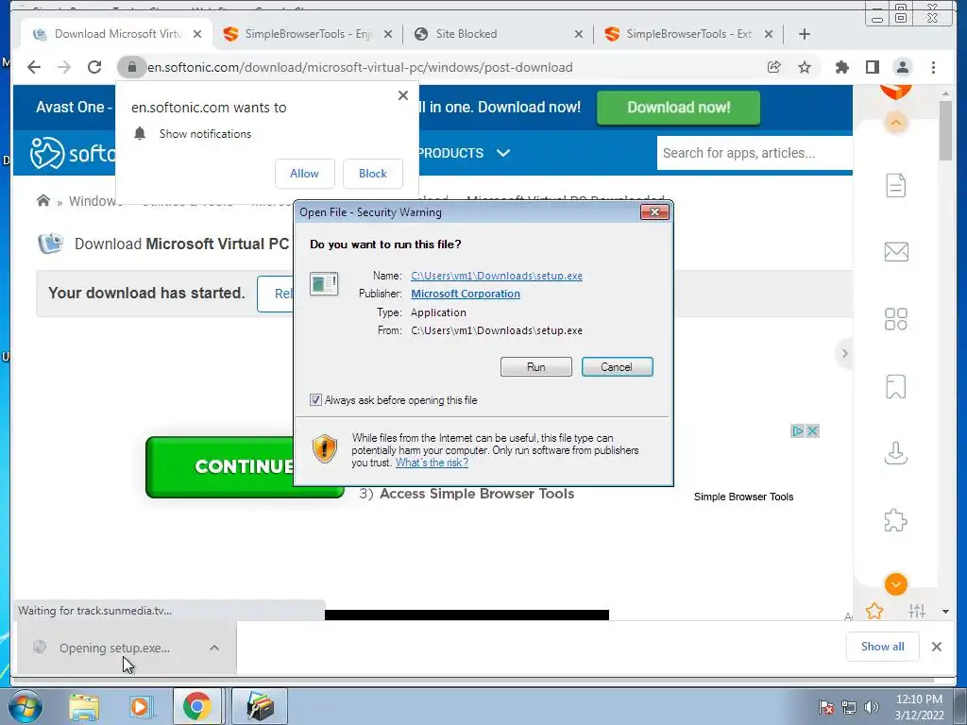
Task: Collapse sidebar with orange up chevron
Action: click(895, 123)
